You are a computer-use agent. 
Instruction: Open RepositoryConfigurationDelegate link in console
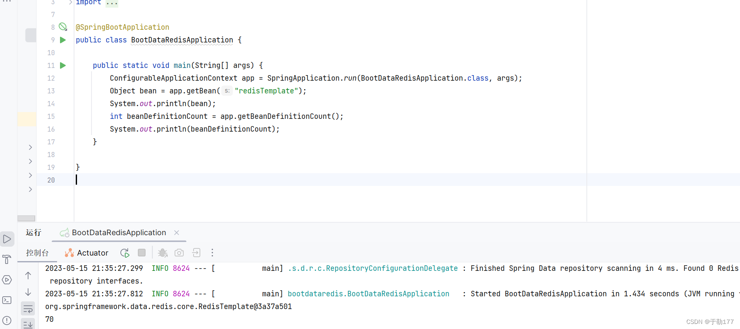click(x=373, y=268)
